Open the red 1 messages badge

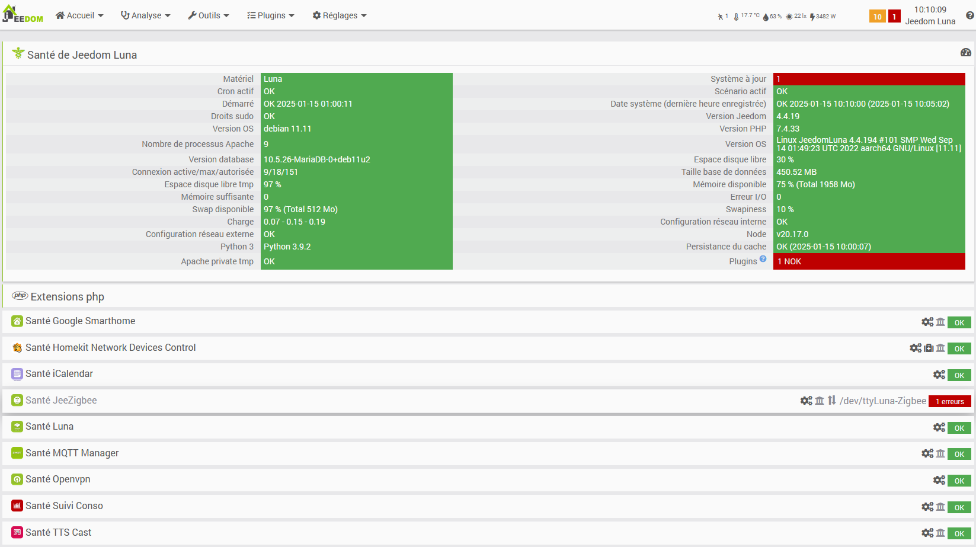pyautogui.click(x=894, y=17)
